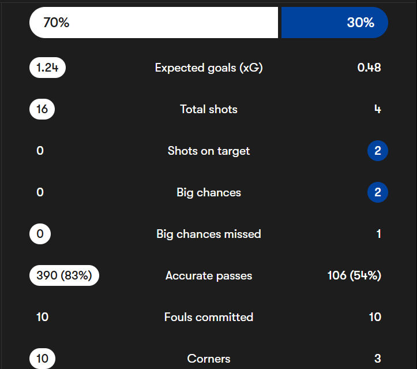Select the Big chances label

pos(209,192)
